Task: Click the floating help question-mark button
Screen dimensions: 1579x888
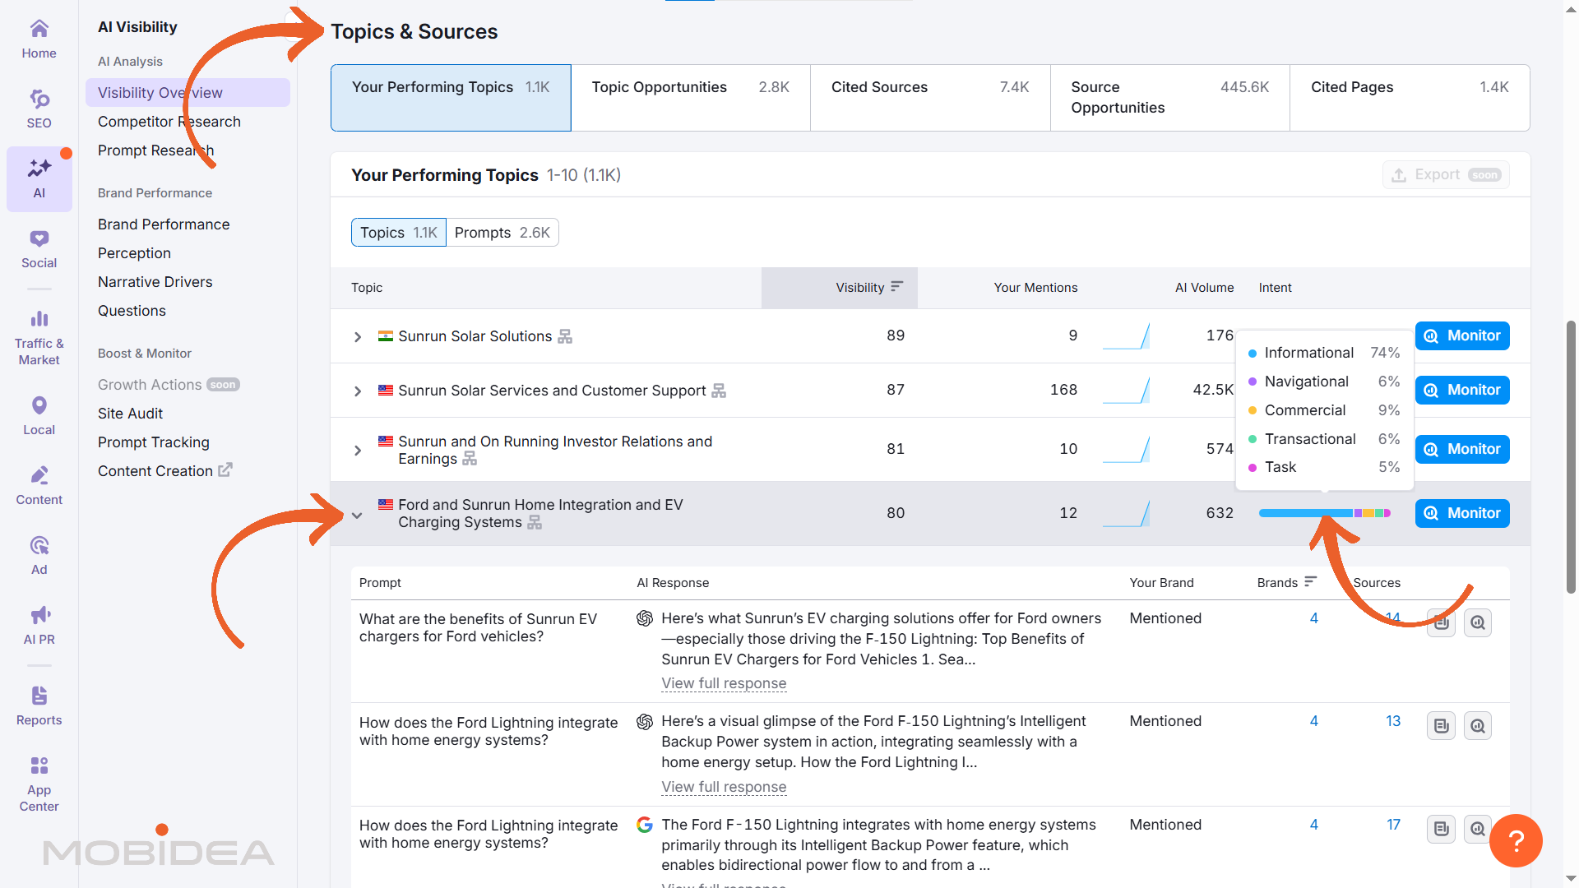Action: coord(1516,840)
